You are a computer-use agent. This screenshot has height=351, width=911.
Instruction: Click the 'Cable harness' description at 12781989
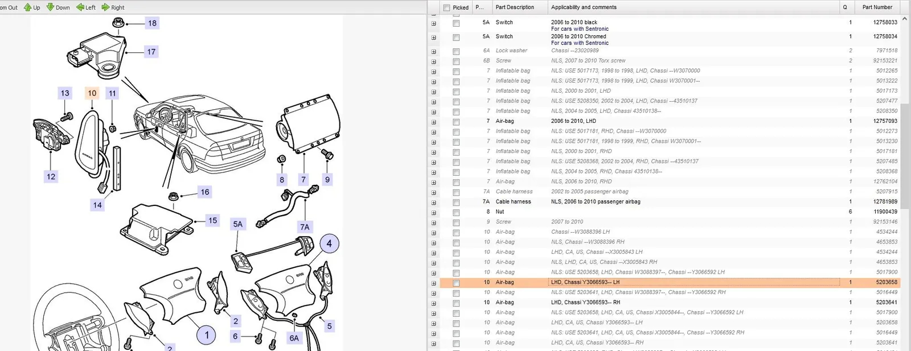coord(513,201)
